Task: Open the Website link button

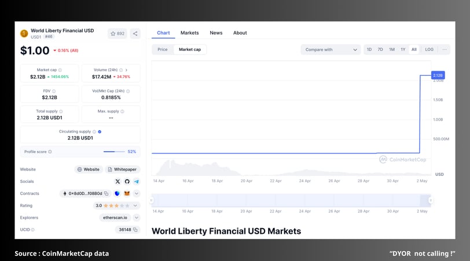Action: point(89,170)
